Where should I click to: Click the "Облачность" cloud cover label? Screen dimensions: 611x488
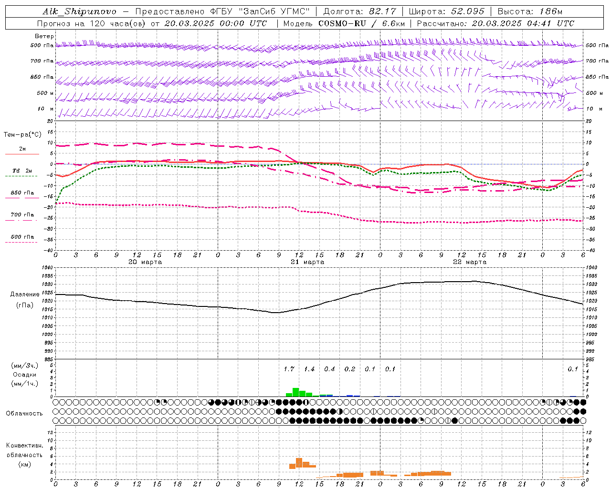point(24,414)
